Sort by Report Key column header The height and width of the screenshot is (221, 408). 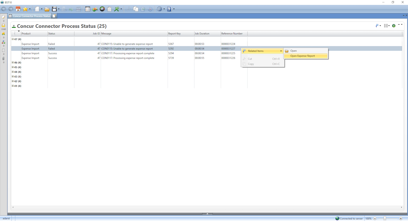[181, 34]
